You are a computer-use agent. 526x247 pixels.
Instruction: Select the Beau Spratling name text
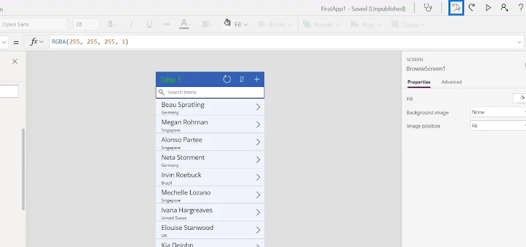(x=183, y=104)
